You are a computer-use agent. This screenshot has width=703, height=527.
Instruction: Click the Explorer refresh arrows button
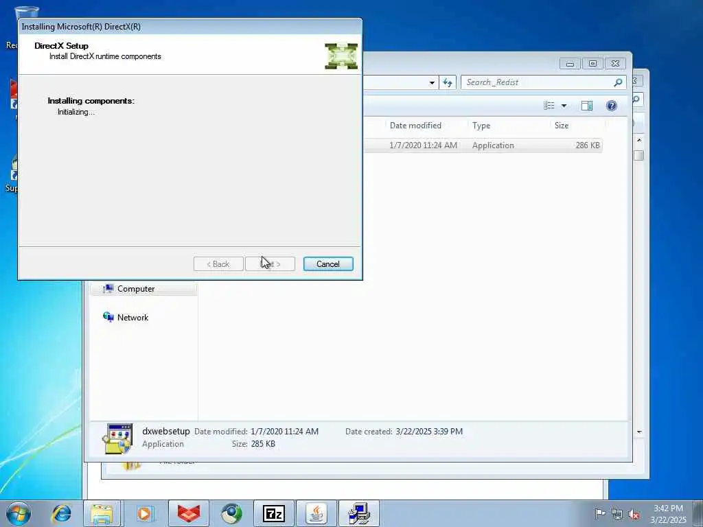click(448, 82)
